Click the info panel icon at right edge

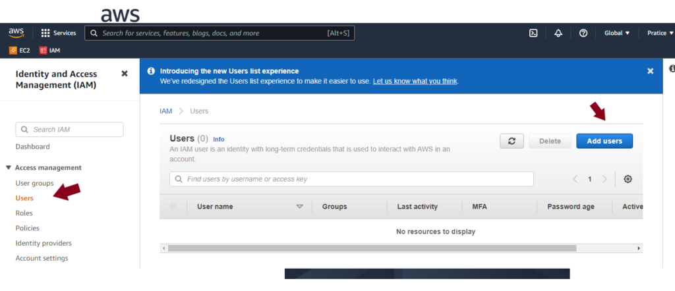672,68
